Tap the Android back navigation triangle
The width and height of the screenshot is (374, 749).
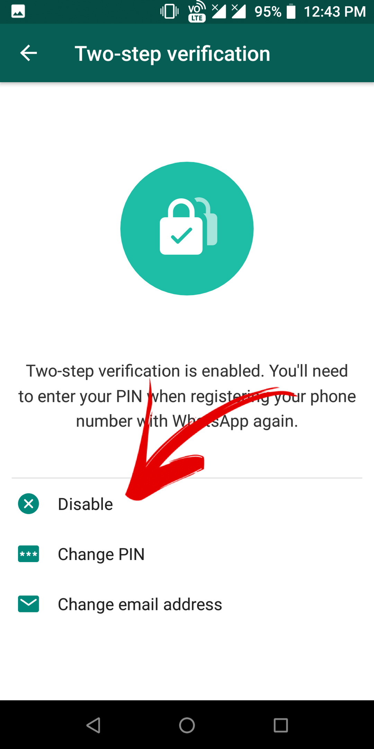pos(93,725)
